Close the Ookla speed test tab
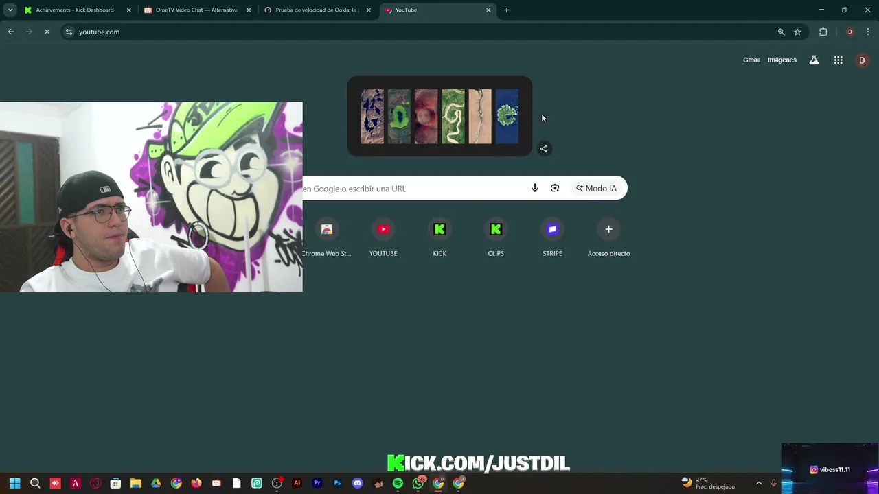The height and width of the screenshot is (494, 879). (x=369, y=10)
